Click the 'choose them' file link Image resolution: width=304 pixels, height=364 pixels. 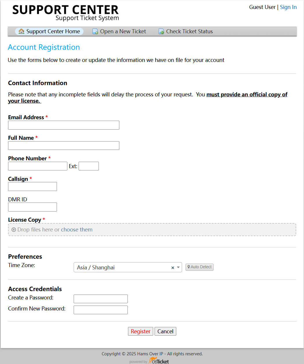(x=77, y=229)
